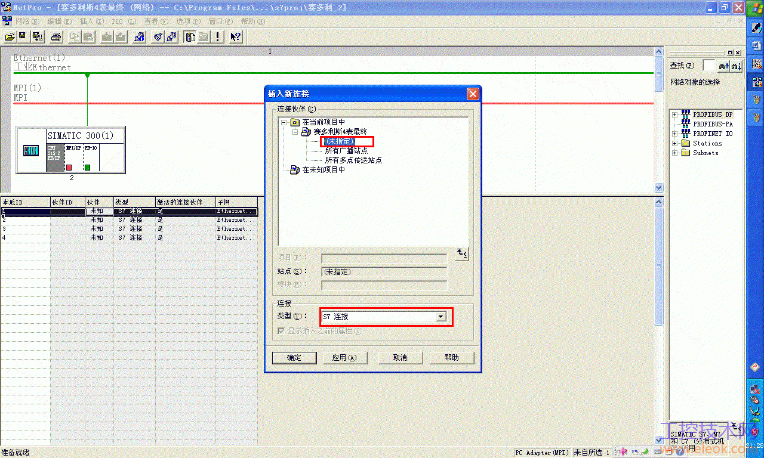
Task: Select 在未知项目中 in the tree
Action: point(324,170)
